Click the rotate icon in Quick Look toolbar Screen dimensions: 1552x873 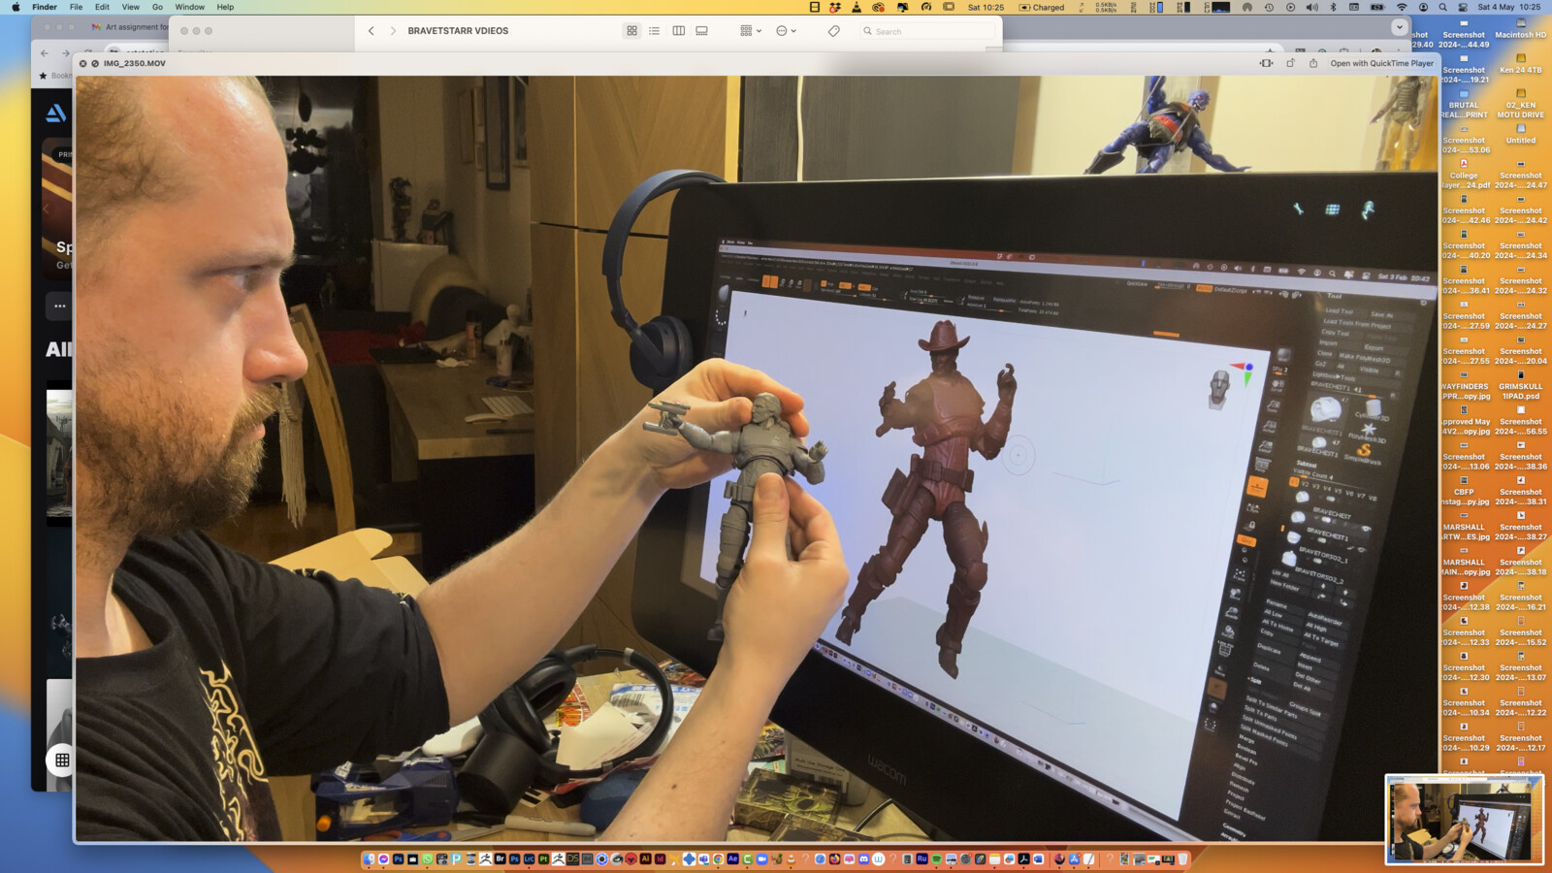1290,63
